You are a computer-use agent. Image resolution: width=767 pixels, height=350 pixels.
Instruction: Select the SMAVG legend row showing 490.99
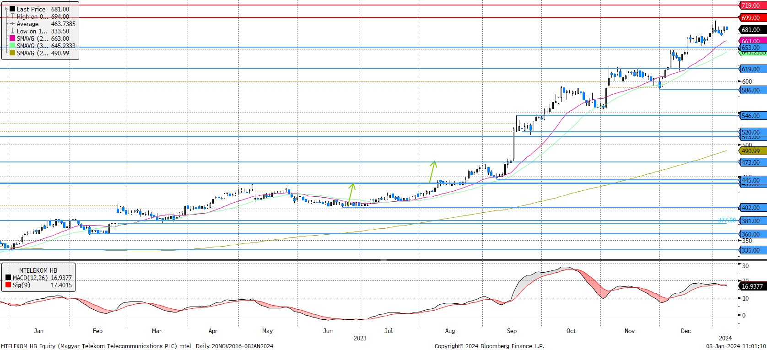(x=43, y=53)
